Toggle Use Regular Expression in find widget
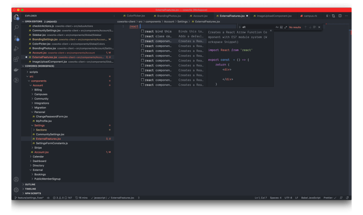 click(x=286, y=27)
